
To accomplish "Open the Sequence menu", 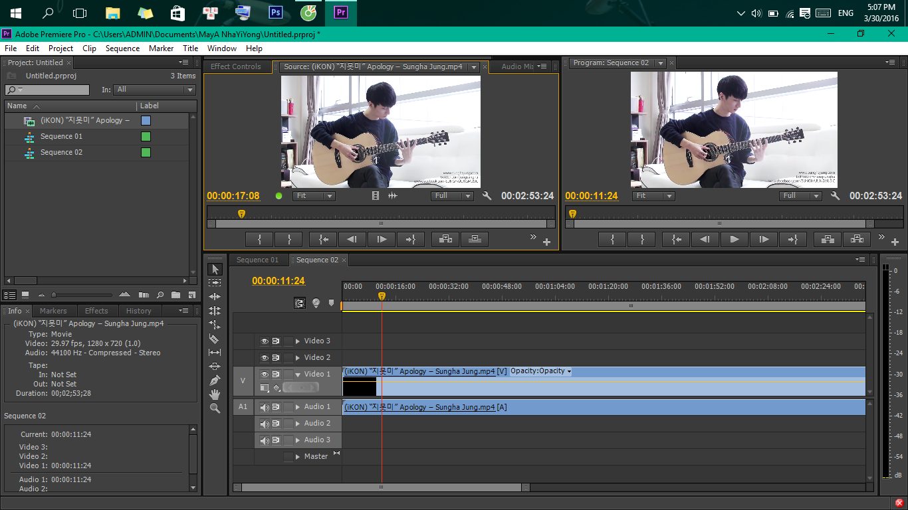I will [x=122, y=48].
